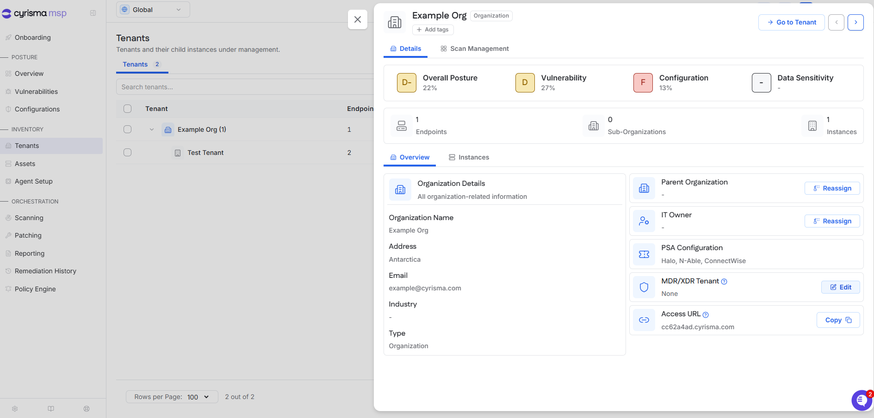Switch to the Scan Management tab
The image size is (874, 418).
point(475,49)
